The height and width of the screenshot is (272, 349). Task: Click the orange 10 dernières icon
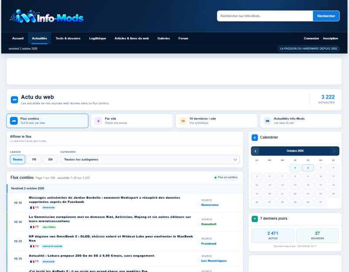pyautogui.click(x=183, y=121)
